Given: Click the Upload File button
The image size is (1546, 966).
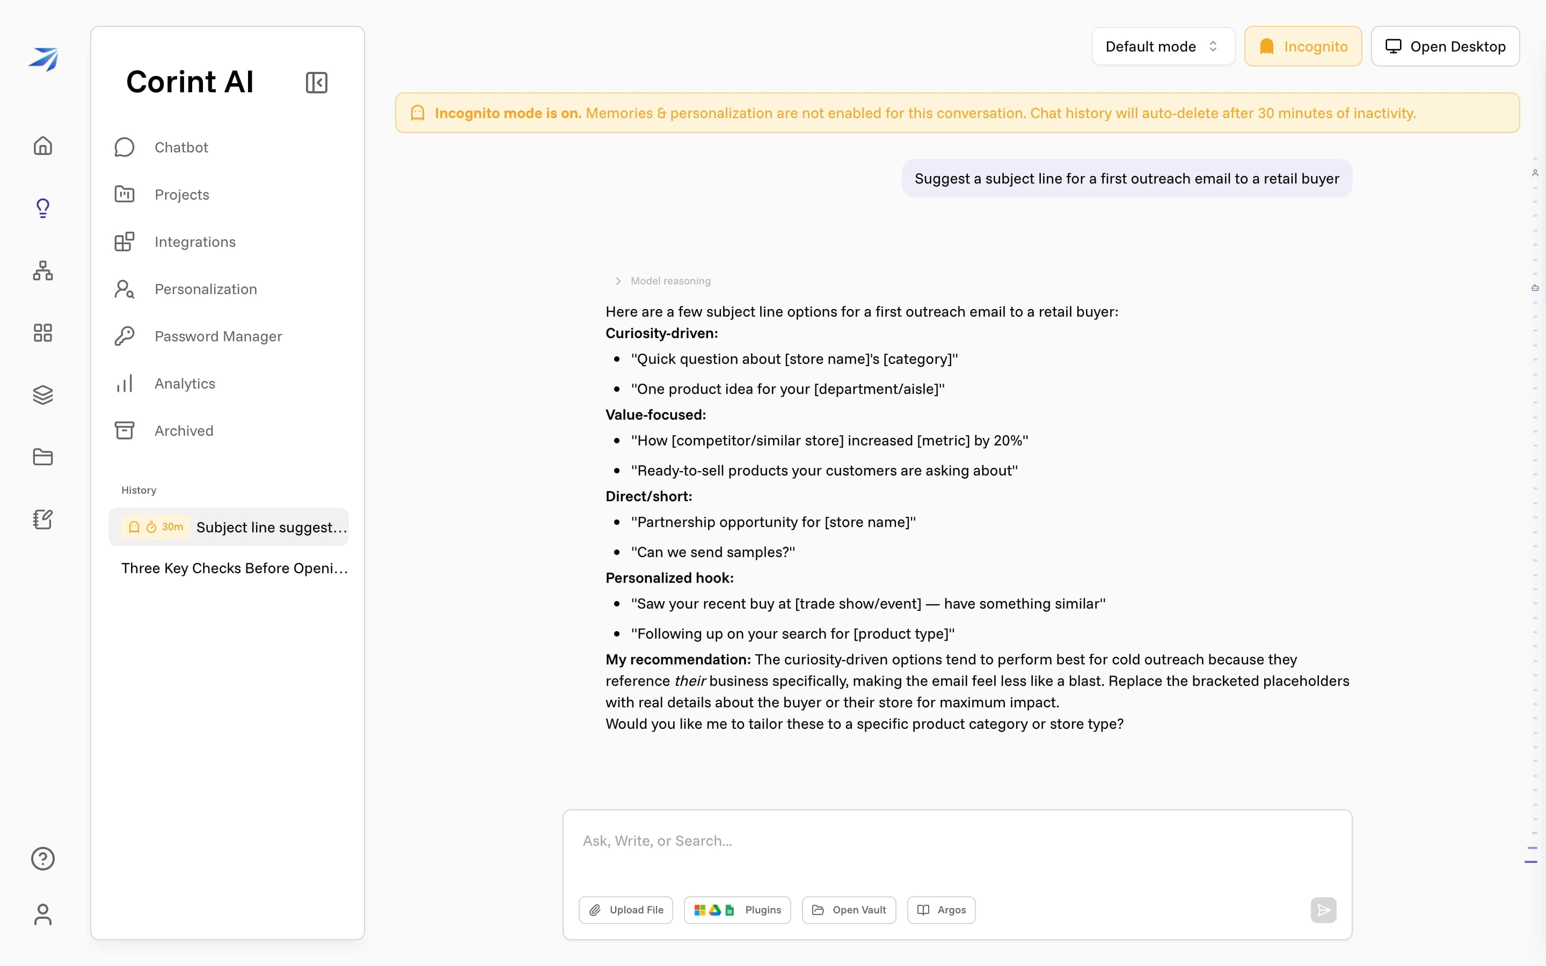Looking at the screenshot, I should (626, 910).
